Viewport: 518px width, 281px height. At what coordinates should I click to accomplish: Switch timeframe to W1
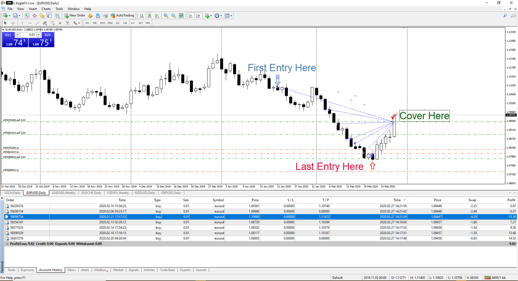click(x=141, y=23)
